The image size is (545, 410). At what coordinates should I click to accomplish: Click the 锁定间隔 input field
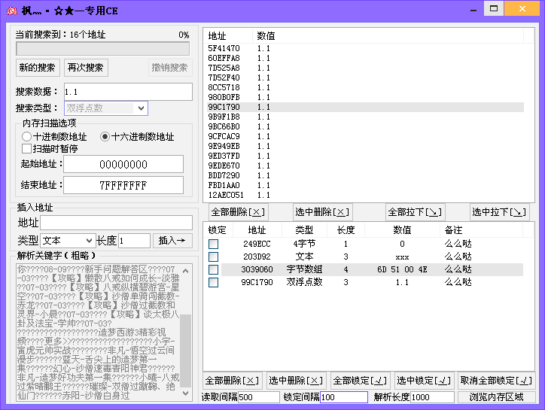344,397
